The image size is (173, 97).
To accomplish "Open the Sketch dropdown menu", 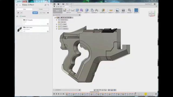I will (x=69, y=13).
